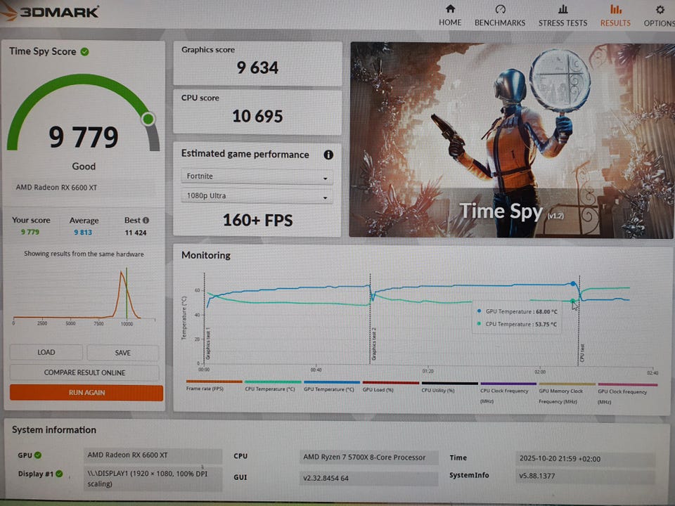Screen dimensions: 675x506
Task: Toggle GPU Load red legend
Action: (x=390, y=387)
